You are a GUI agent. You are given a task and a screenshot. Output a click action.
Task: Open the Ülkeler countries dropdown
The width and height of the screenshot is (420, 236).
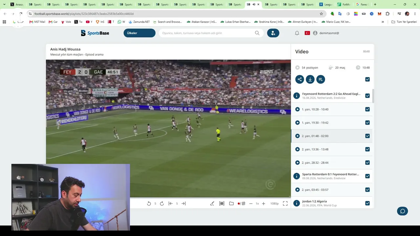pos(139,33)
